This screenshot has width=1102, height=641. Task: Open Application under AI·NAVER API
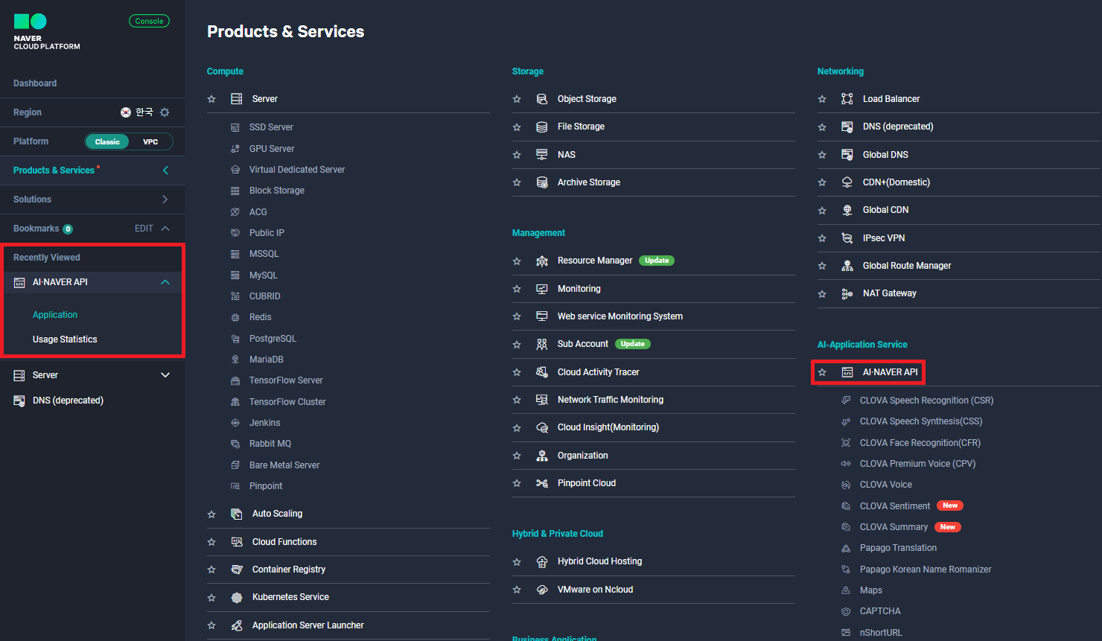click(55, 315)
